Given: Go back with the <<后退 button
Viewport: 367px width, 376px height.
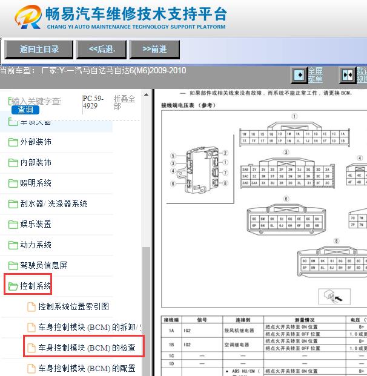Looking at the screenshot, I should click(x=101, y=50).
